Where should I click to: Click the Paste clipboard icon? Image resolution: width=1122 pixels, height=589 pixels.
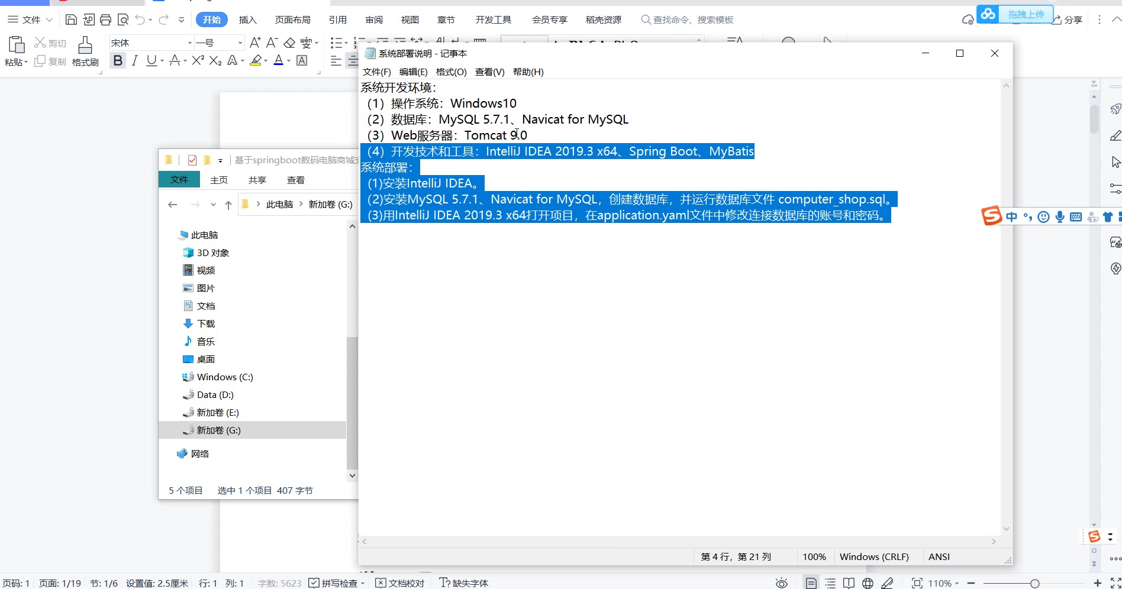pyautogui.click(x=16, y=44)
